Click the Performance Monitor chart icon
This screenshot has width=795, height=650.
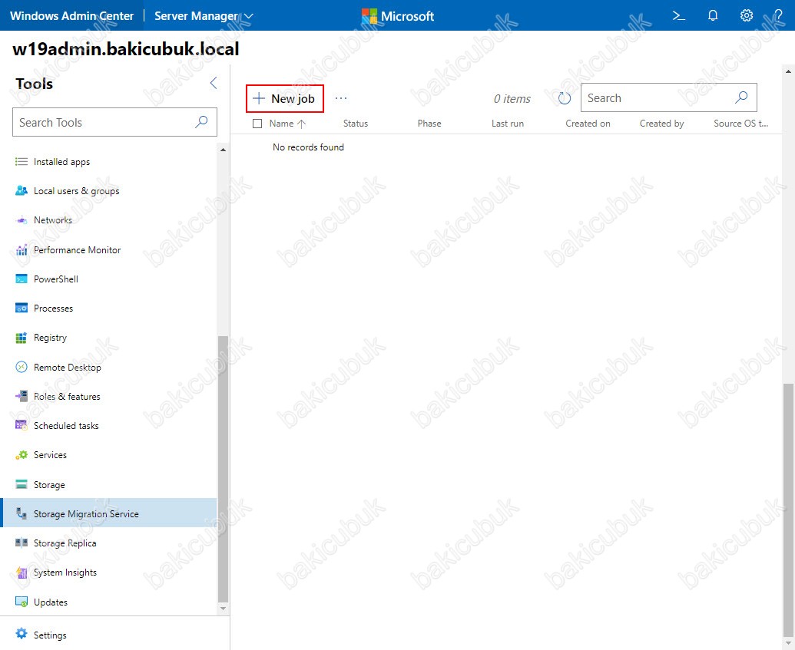click(22, 249)
